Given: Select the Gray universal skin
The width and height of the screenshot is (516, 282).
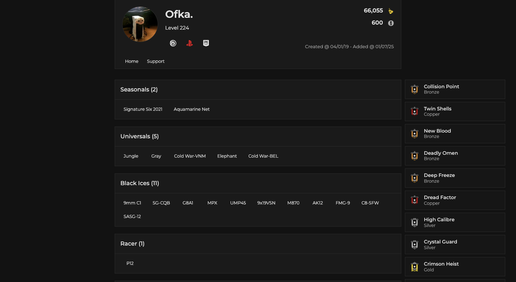Looking at the screenshot, I should tap(156, 156).
